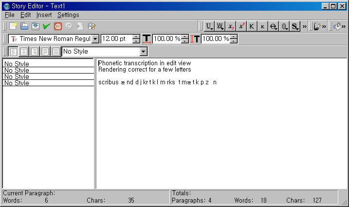Open the No Style paragraph style dropdown
The width and height of the screenshot is (349, 207).
coord(143,51)
